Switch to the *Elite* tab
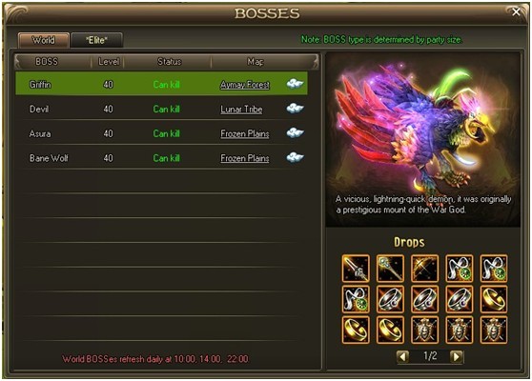The image size is (532, 381). click(96, 40)
